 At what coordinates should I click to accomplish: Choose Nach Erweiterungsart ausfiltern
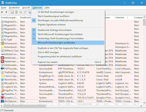68,16
